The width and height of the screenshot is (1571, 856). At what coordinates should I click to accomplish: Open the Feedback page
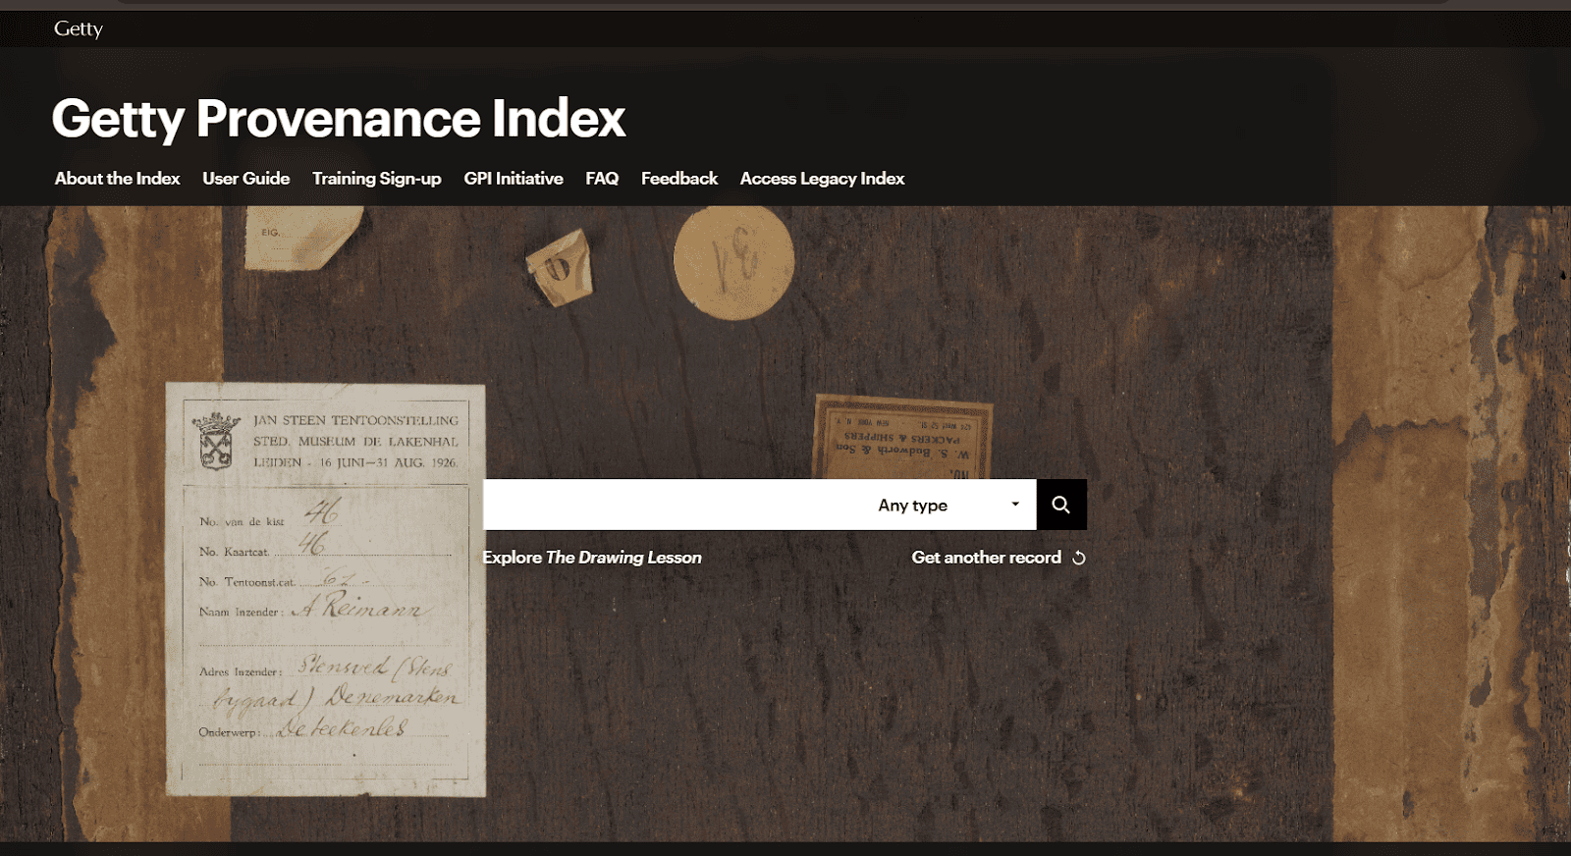coord(679,179)
